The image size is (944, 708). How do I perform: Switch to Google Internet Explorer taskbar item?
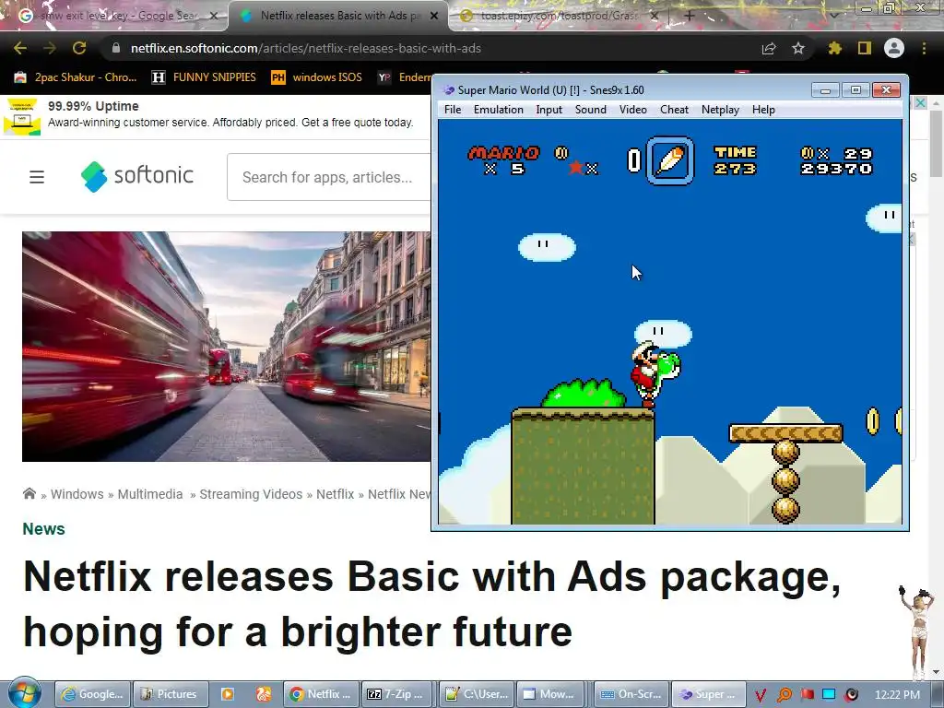point(93,694)
